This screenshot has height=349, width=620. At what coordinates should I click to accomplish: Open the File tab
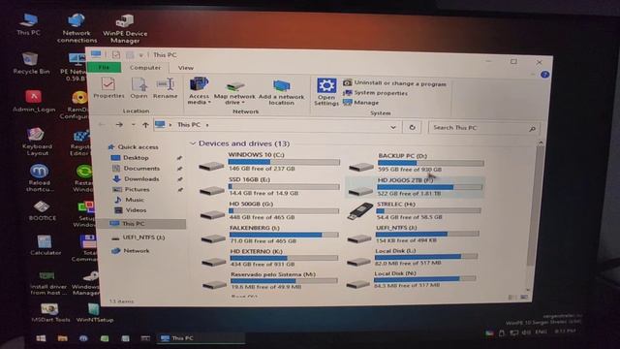point(104,68)
